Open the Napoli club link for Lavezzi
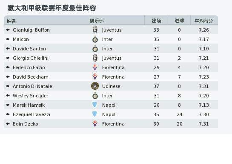Screen dimensions: 232x164 click(109, 114)
